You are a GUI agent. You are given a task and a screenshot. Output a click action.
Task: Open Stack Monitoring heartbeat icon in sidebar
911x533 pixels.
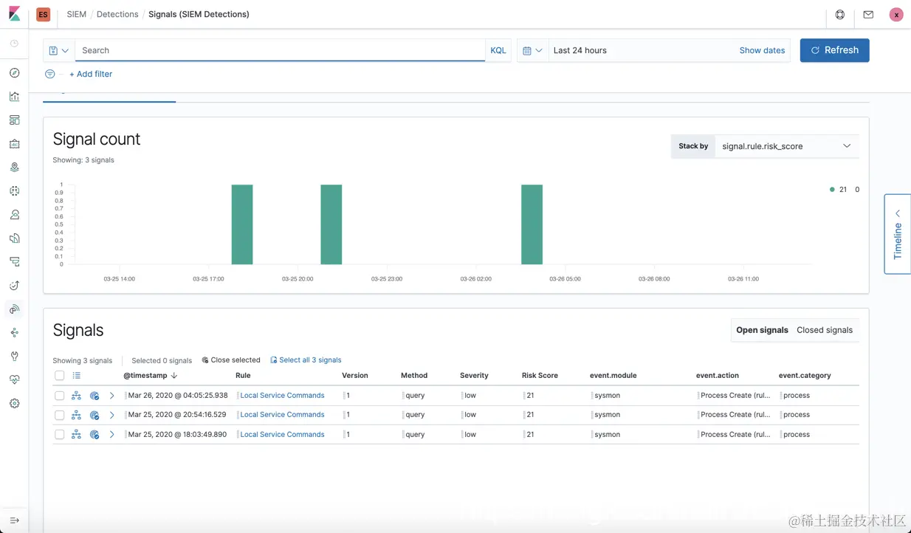click(14, 379)
